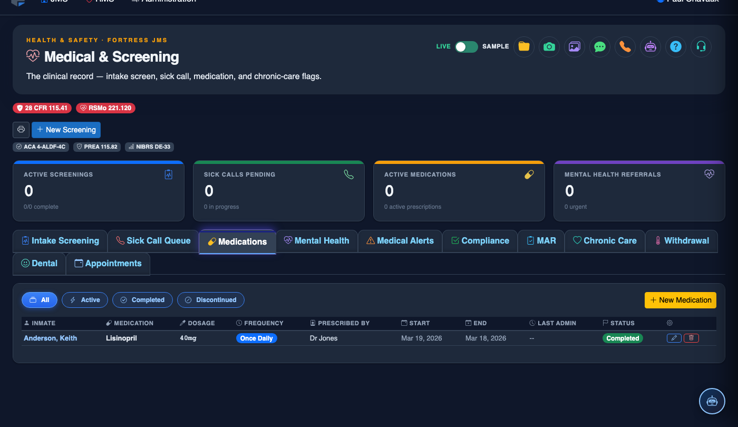Click the New Screening button
The height and width of the screenshot is (427, 738).
[66, 130]
